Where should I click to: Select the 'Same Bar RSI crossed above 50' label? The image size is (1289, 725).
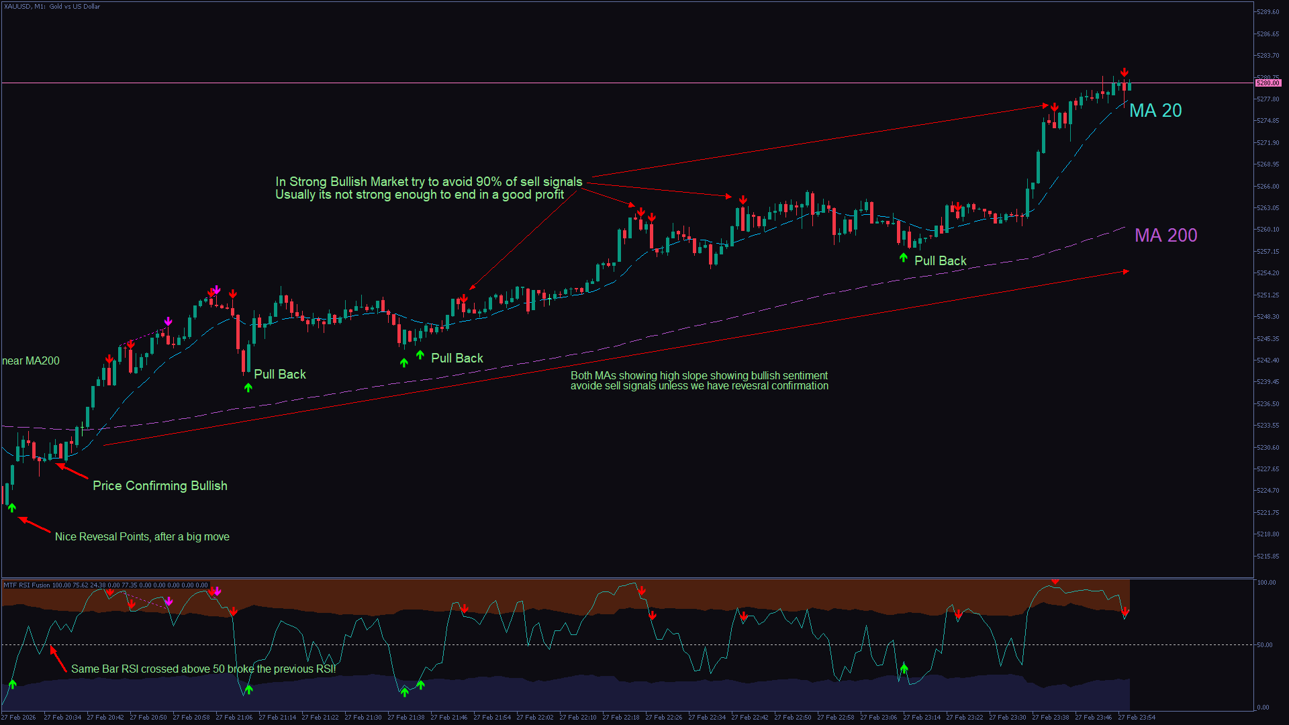203,669
